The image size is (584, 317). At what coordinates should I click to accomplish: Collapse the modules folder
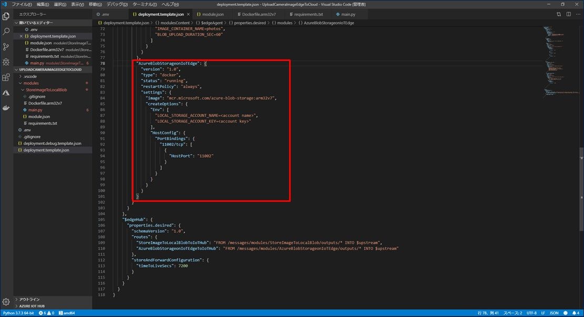coord(30,83)
